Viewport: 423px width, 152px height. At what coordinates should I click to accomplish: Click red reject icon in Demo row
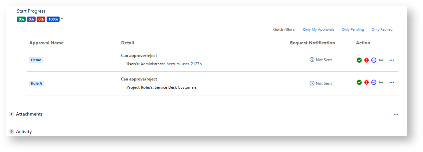[x=366, y=60]
